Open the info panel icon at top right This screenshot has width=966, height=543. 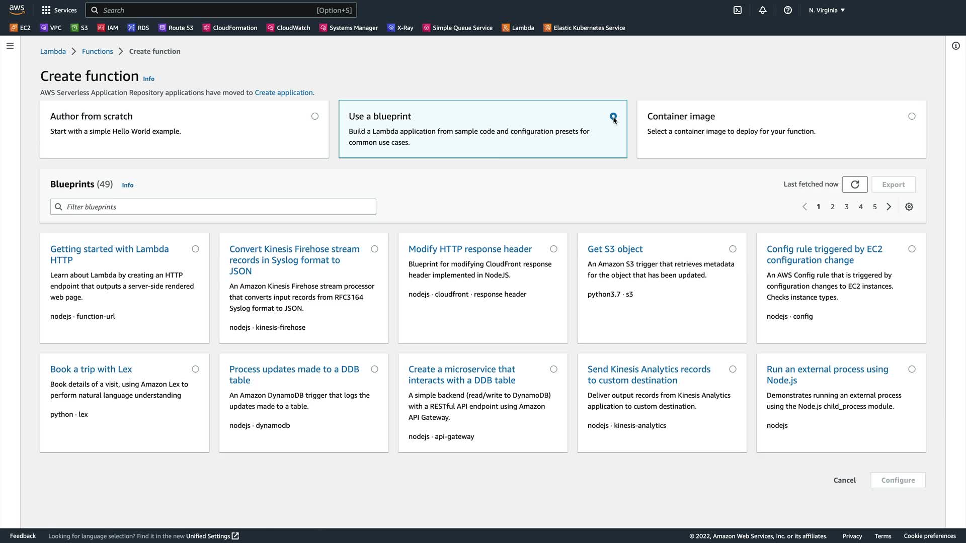coord(956,46)
